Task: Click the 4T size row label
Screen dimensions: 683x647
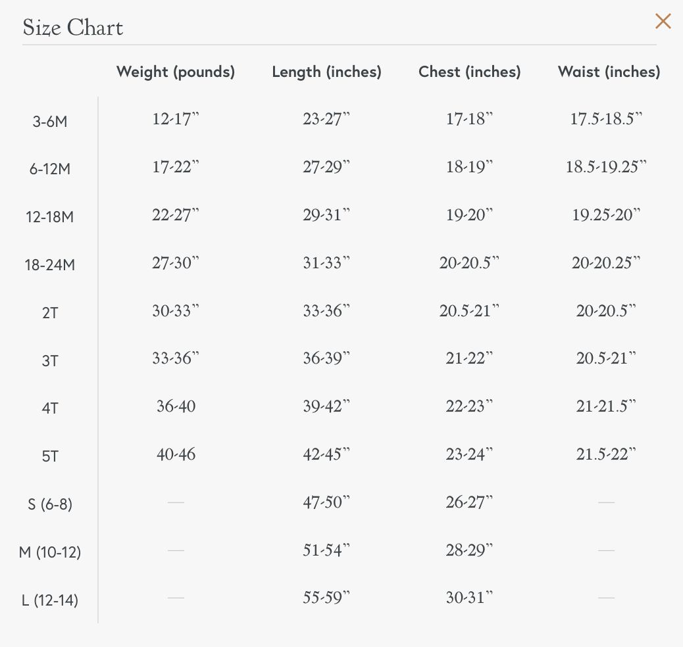Action: [x=50, y=408]
